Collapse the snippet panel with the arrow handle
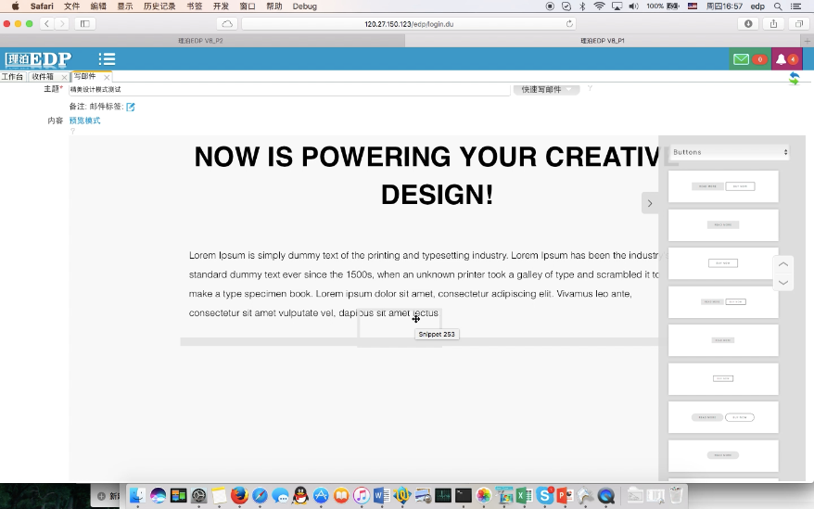The width and height of the screenshot is (814, 509). [x=649, y=203]
